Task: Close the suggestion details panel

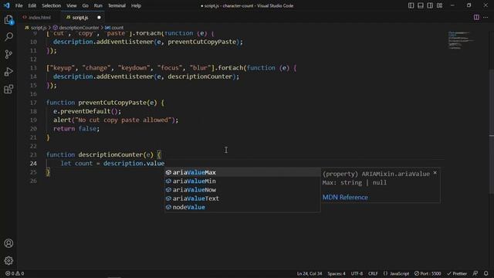Action: point(435,173)
